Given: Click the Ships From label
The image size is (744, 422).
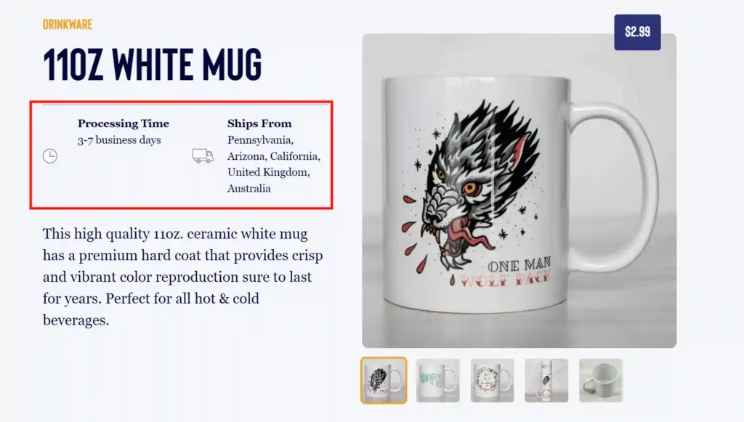Looking at the screenshot, I should click(x=259, y=123).
